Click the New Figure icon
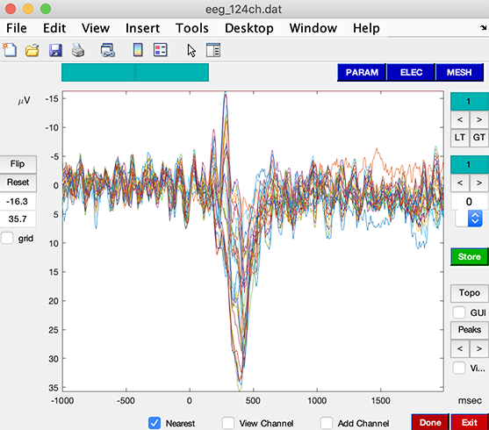 [x=10, y=50]
